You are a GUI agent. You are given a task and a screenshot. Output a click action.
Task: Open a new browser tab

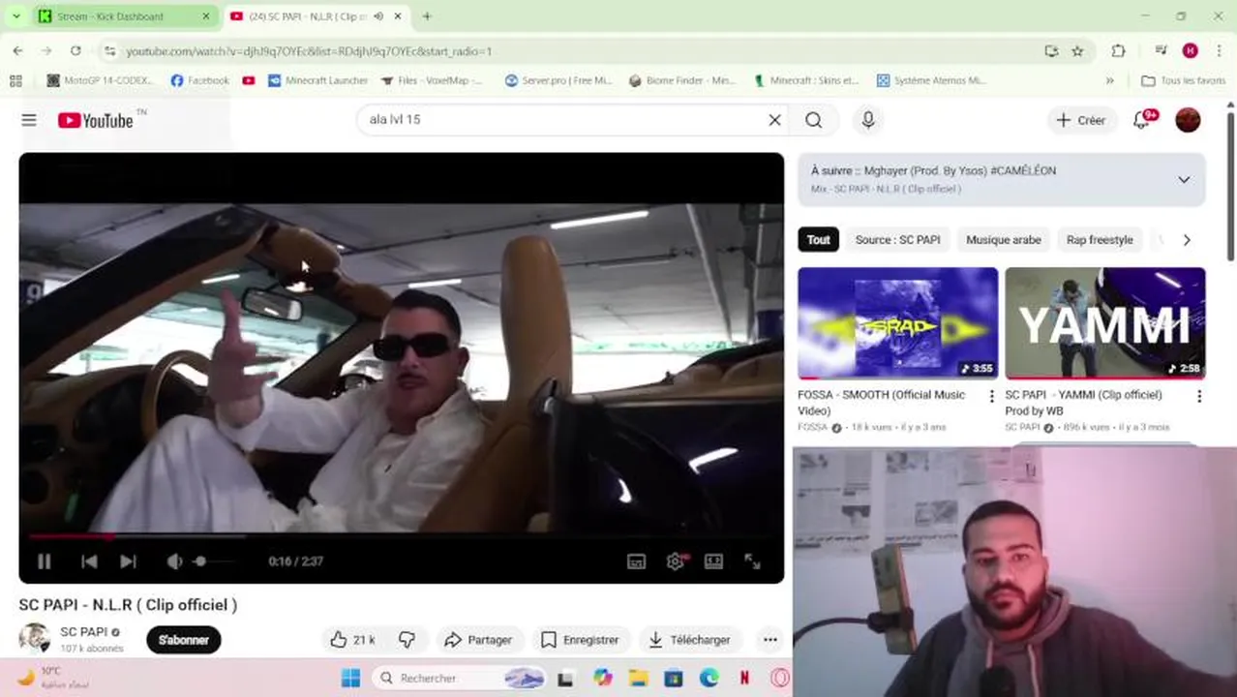(x=427, y=16)
